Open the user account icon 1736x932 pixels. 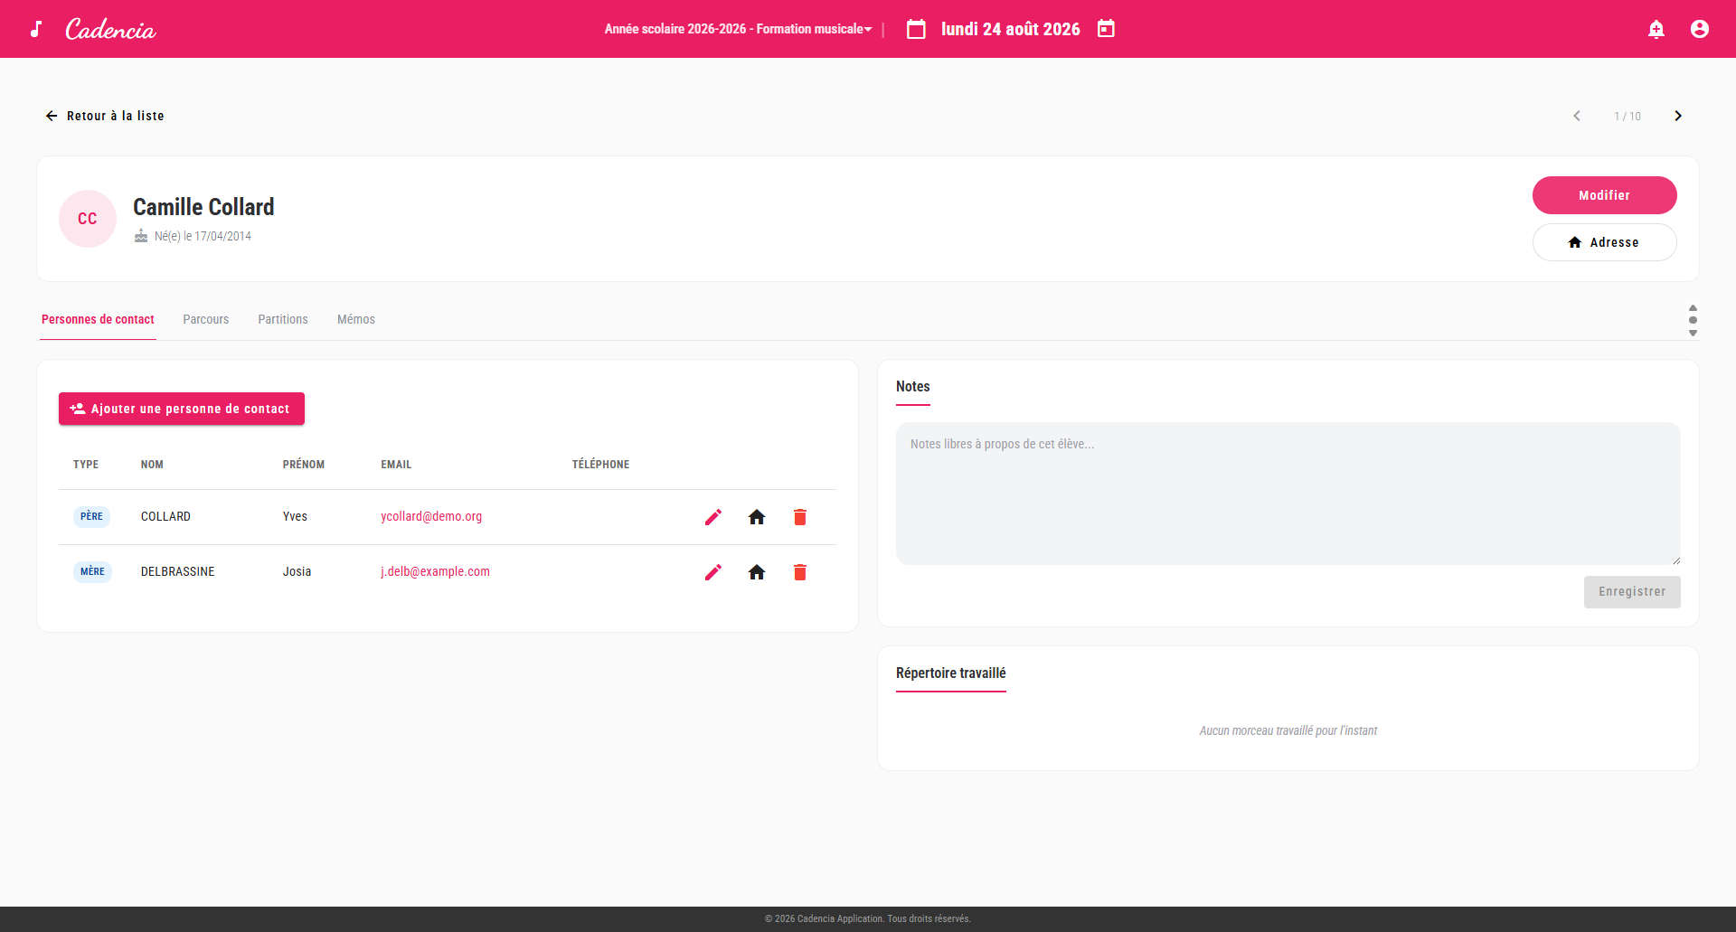pos(1700,29)
